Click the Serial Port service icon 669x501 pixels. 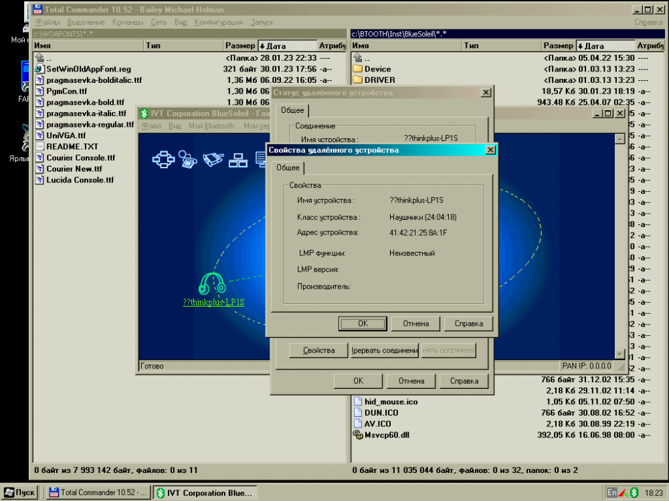(x=213, y=159)
